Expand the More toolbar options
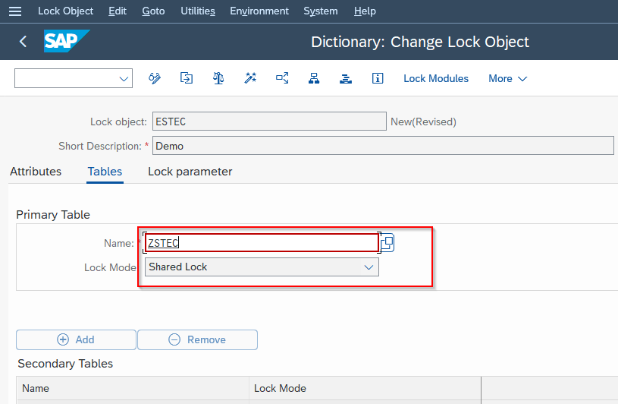This screenshot has width=618, height=404. point(507,78)
